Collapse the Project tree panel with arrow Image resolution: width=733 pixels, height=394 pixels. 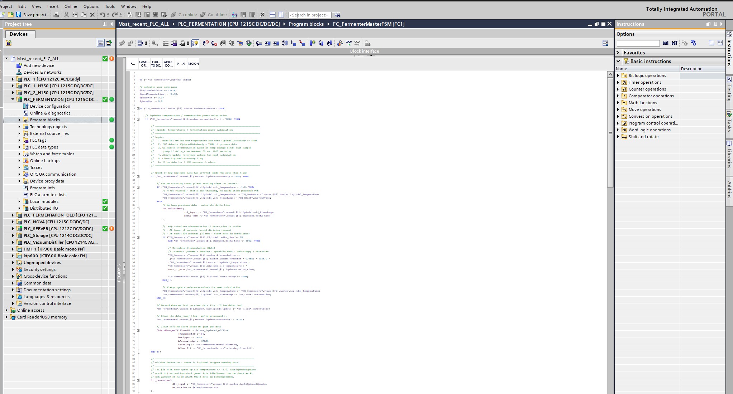point(112,24)
